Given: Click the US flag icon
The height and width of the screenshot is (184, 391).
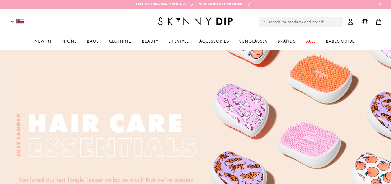Looking at the screenshot, I should click(x=20, y=21).
